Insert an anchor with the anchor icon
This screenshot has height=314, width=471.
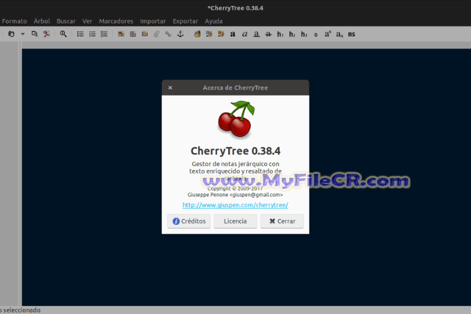(x=181, y=34)
